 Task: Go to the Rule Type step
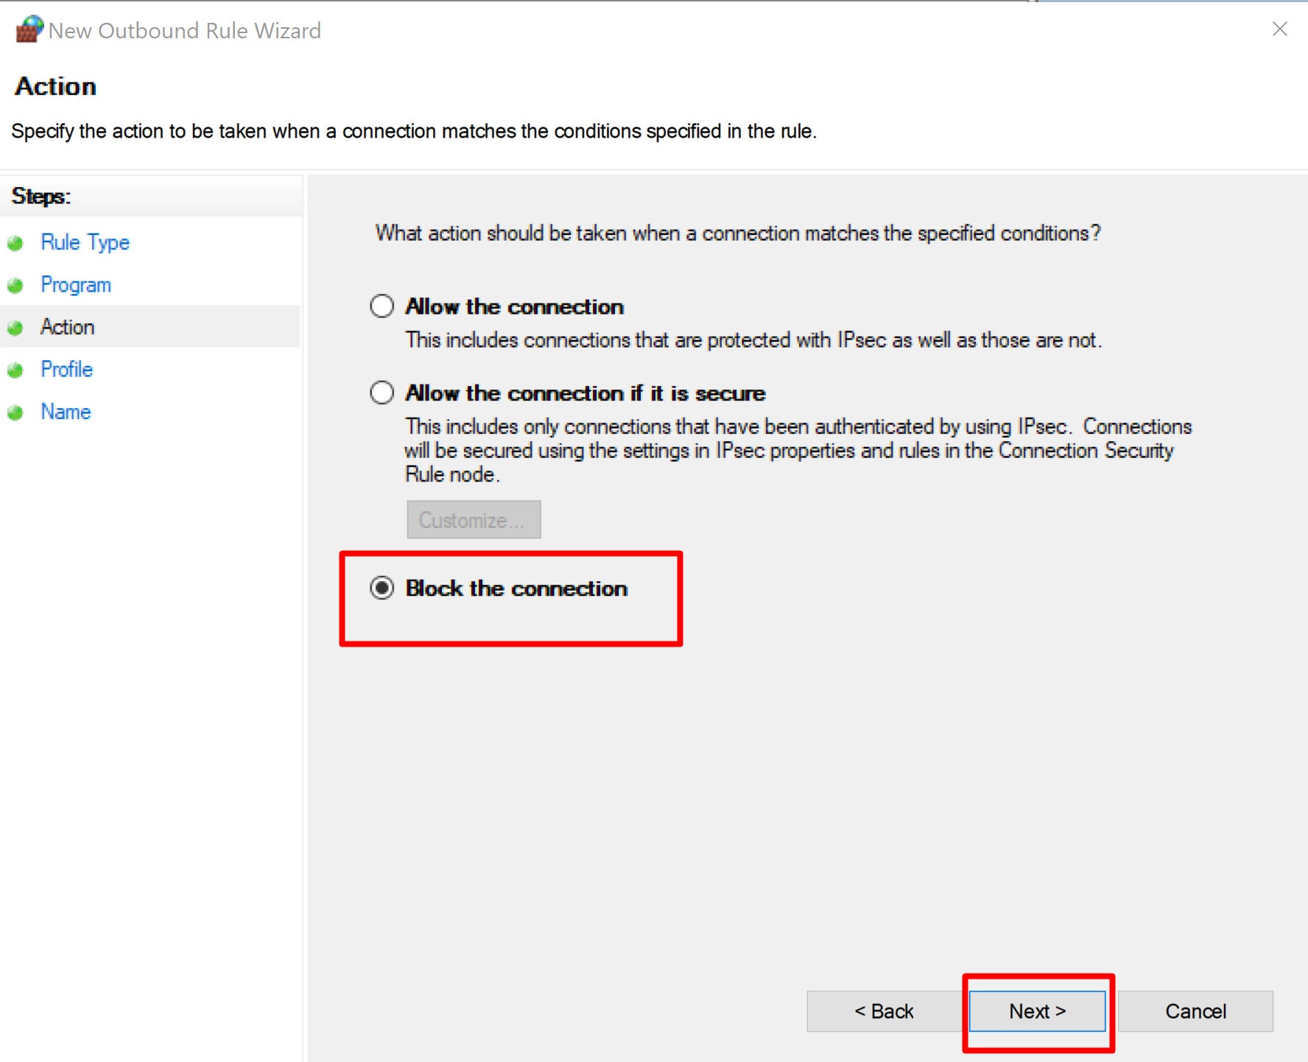(x=85, y=242)
